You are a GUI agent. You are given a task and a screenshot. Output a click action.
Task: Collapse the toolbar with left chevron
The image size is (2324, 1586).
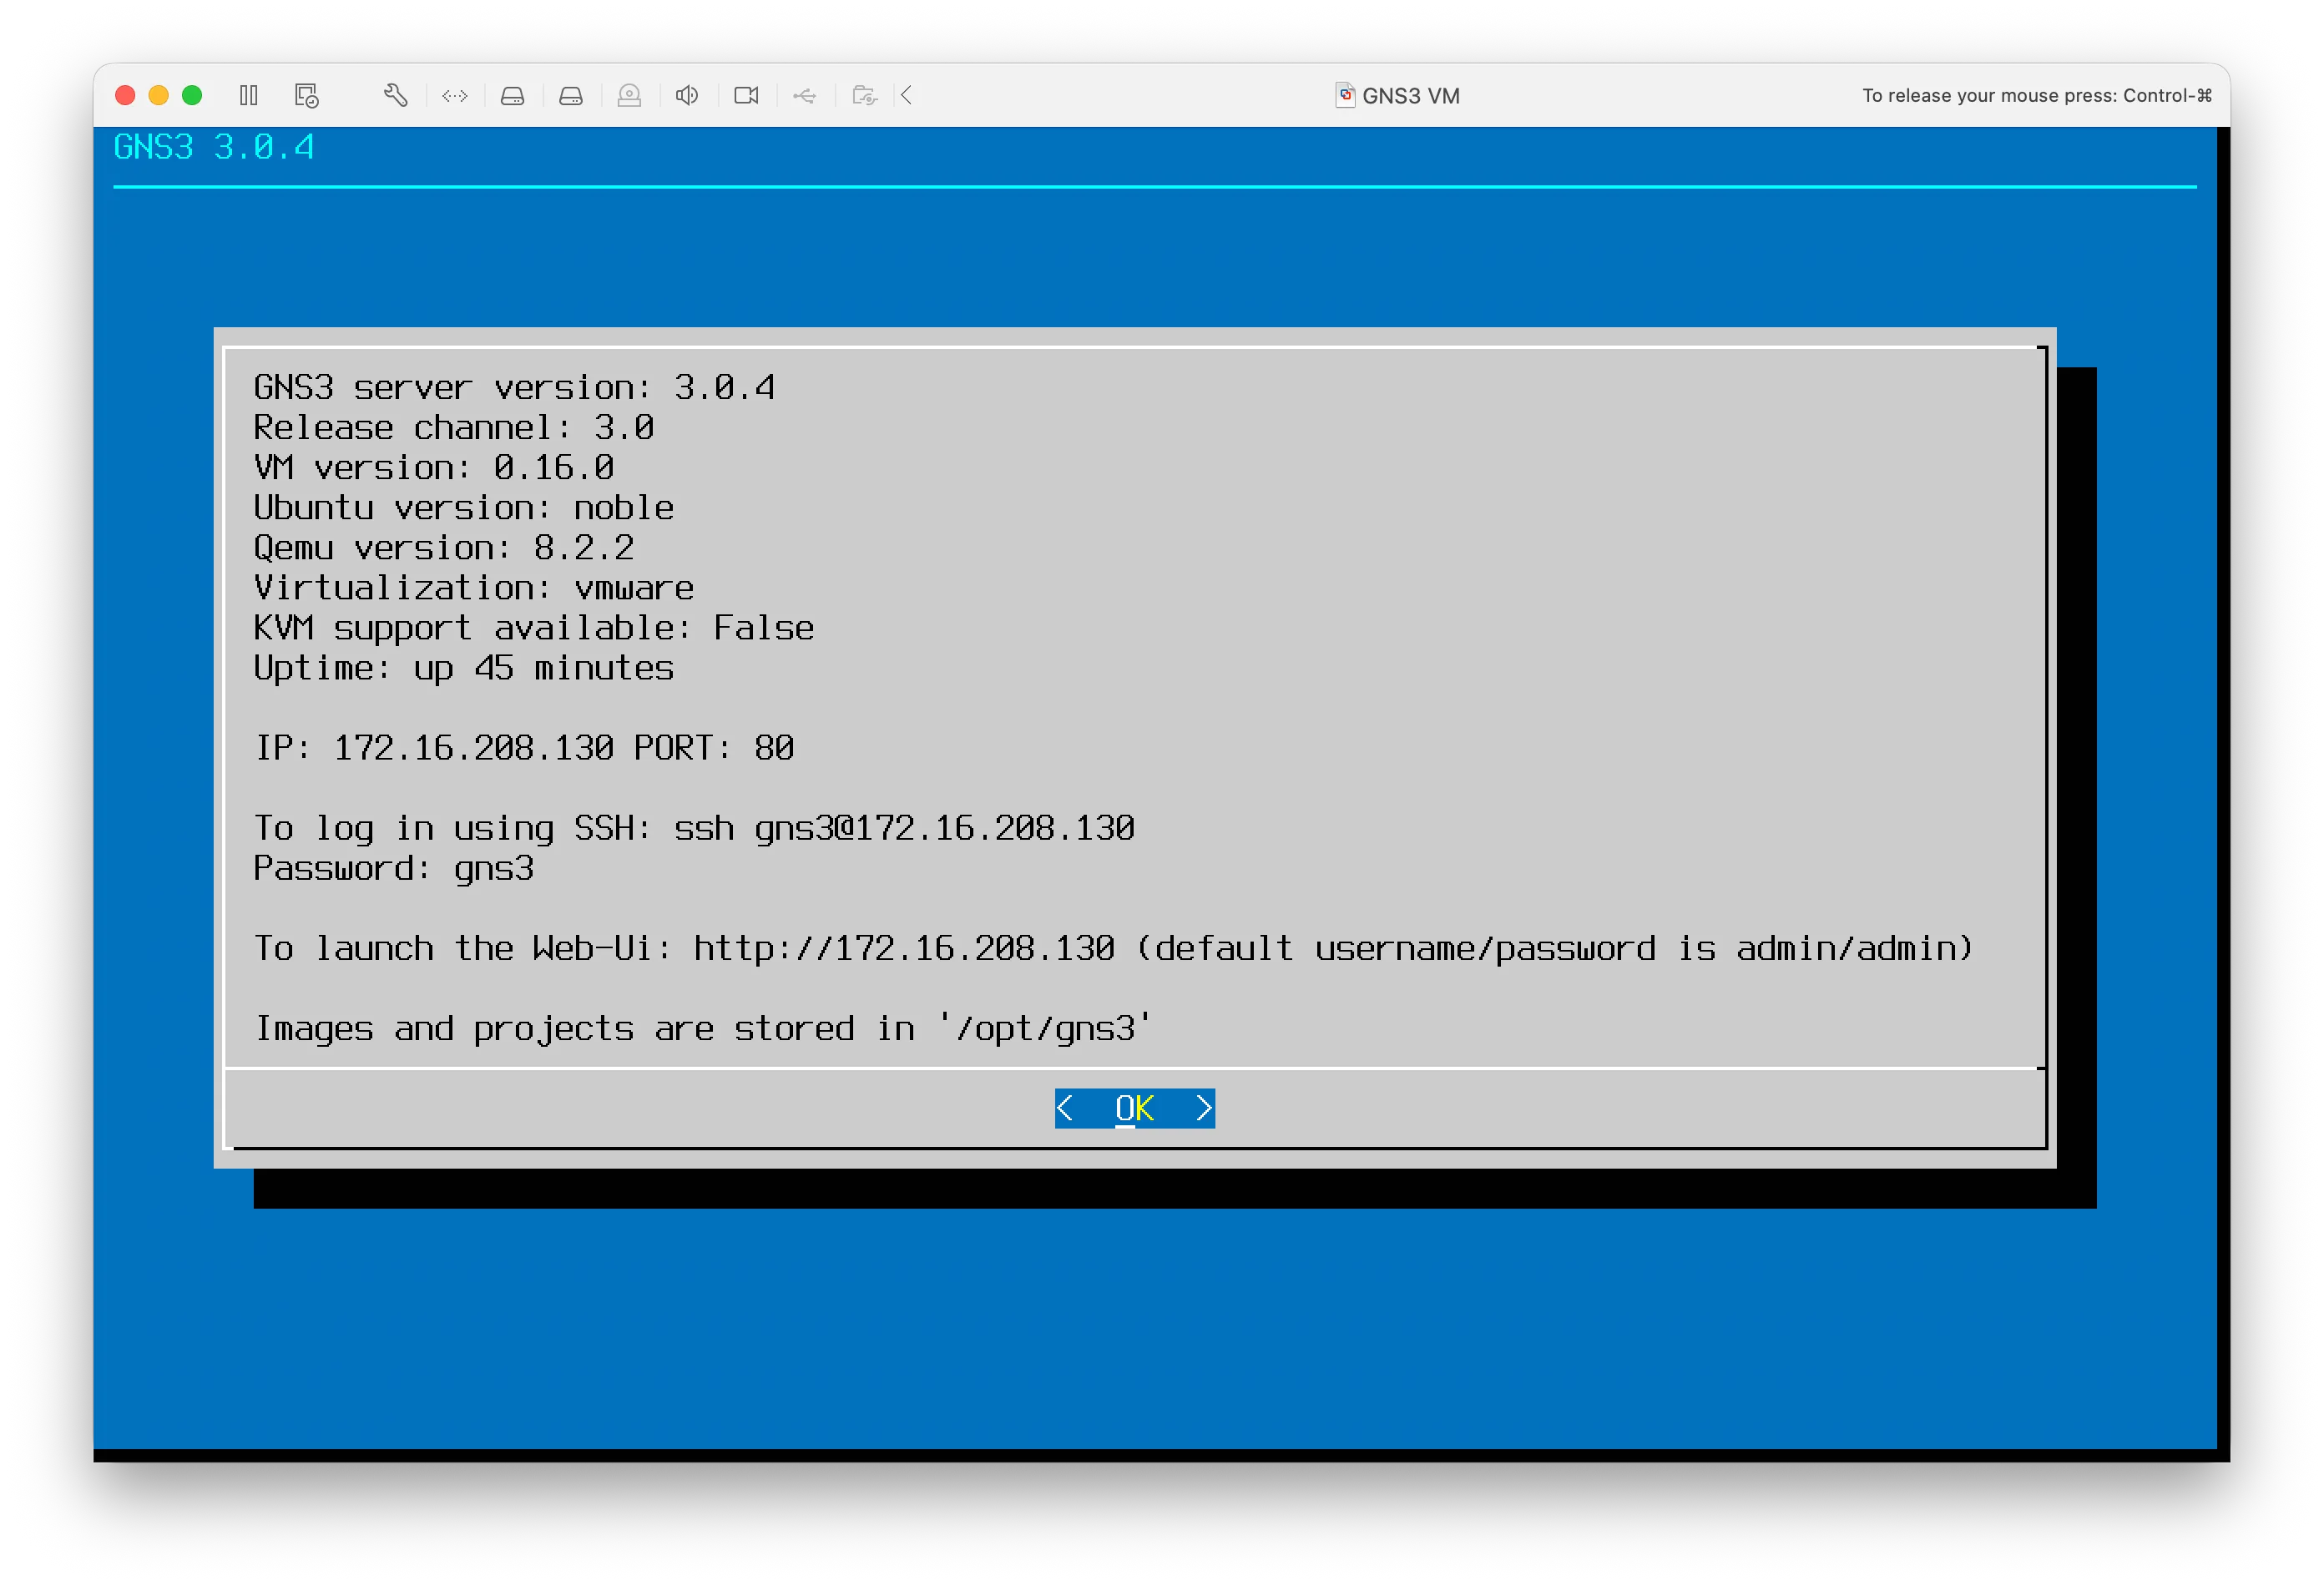907,95
